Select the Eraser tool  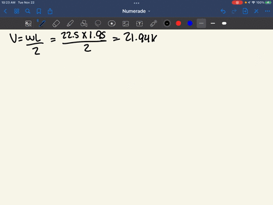(56, 23)
